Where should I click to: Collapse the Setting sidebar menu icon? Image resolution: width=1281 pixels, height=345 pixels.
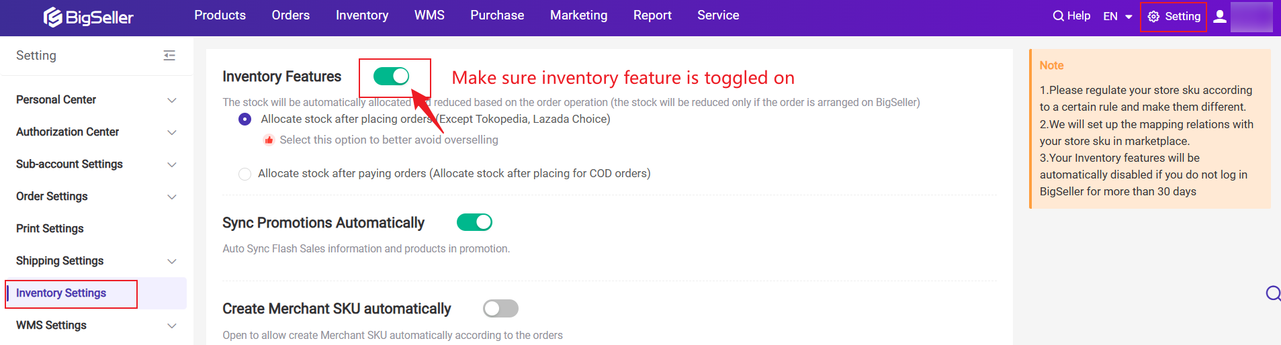(x=169, y=56)
